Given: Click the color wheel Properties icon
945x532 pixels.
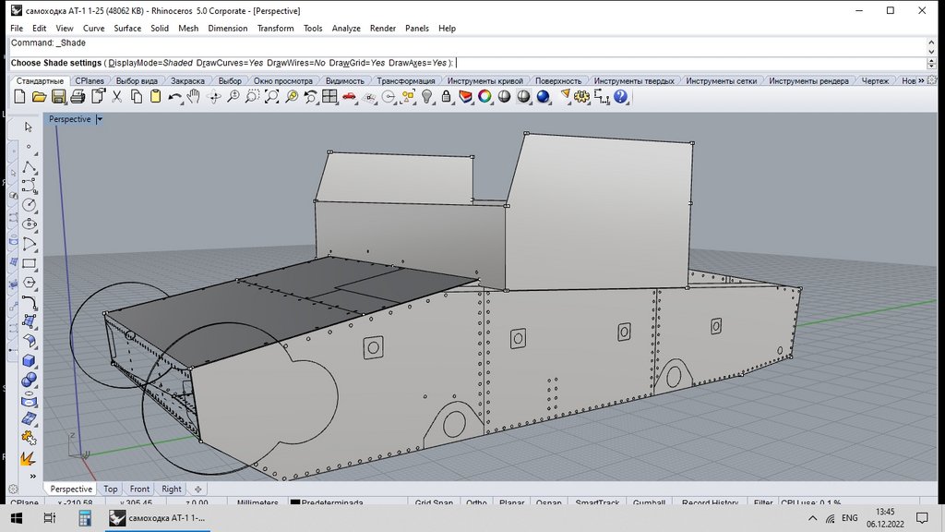Looking at the screenshot, I should 484,96.
